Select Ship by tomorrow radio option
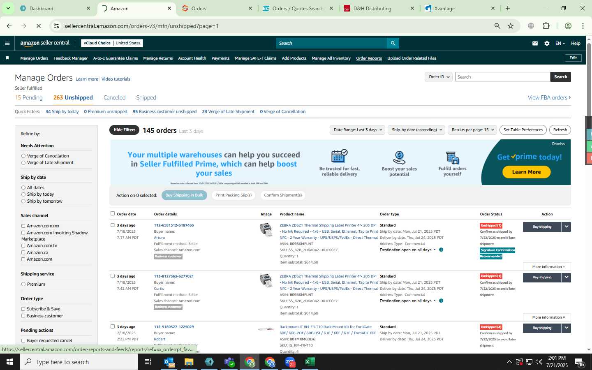592x370 pixels. pyautogui.click(x=23, y=201)
